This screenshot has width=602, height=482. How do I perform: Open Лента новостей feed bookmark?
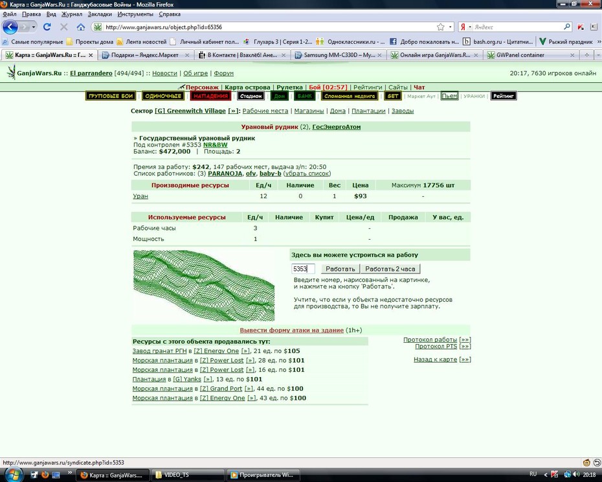coord(142,41)
